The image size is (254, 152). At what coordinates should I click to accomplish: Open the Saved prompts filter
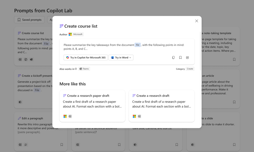coord(29,20)
